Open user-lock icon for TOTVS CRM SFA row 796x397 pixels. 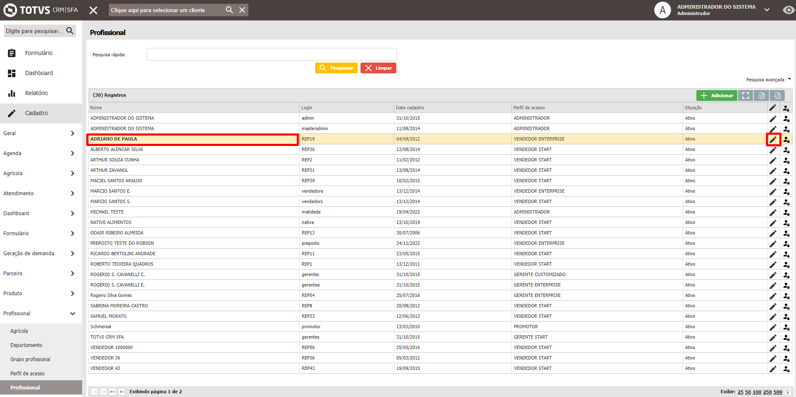[786, 337]
